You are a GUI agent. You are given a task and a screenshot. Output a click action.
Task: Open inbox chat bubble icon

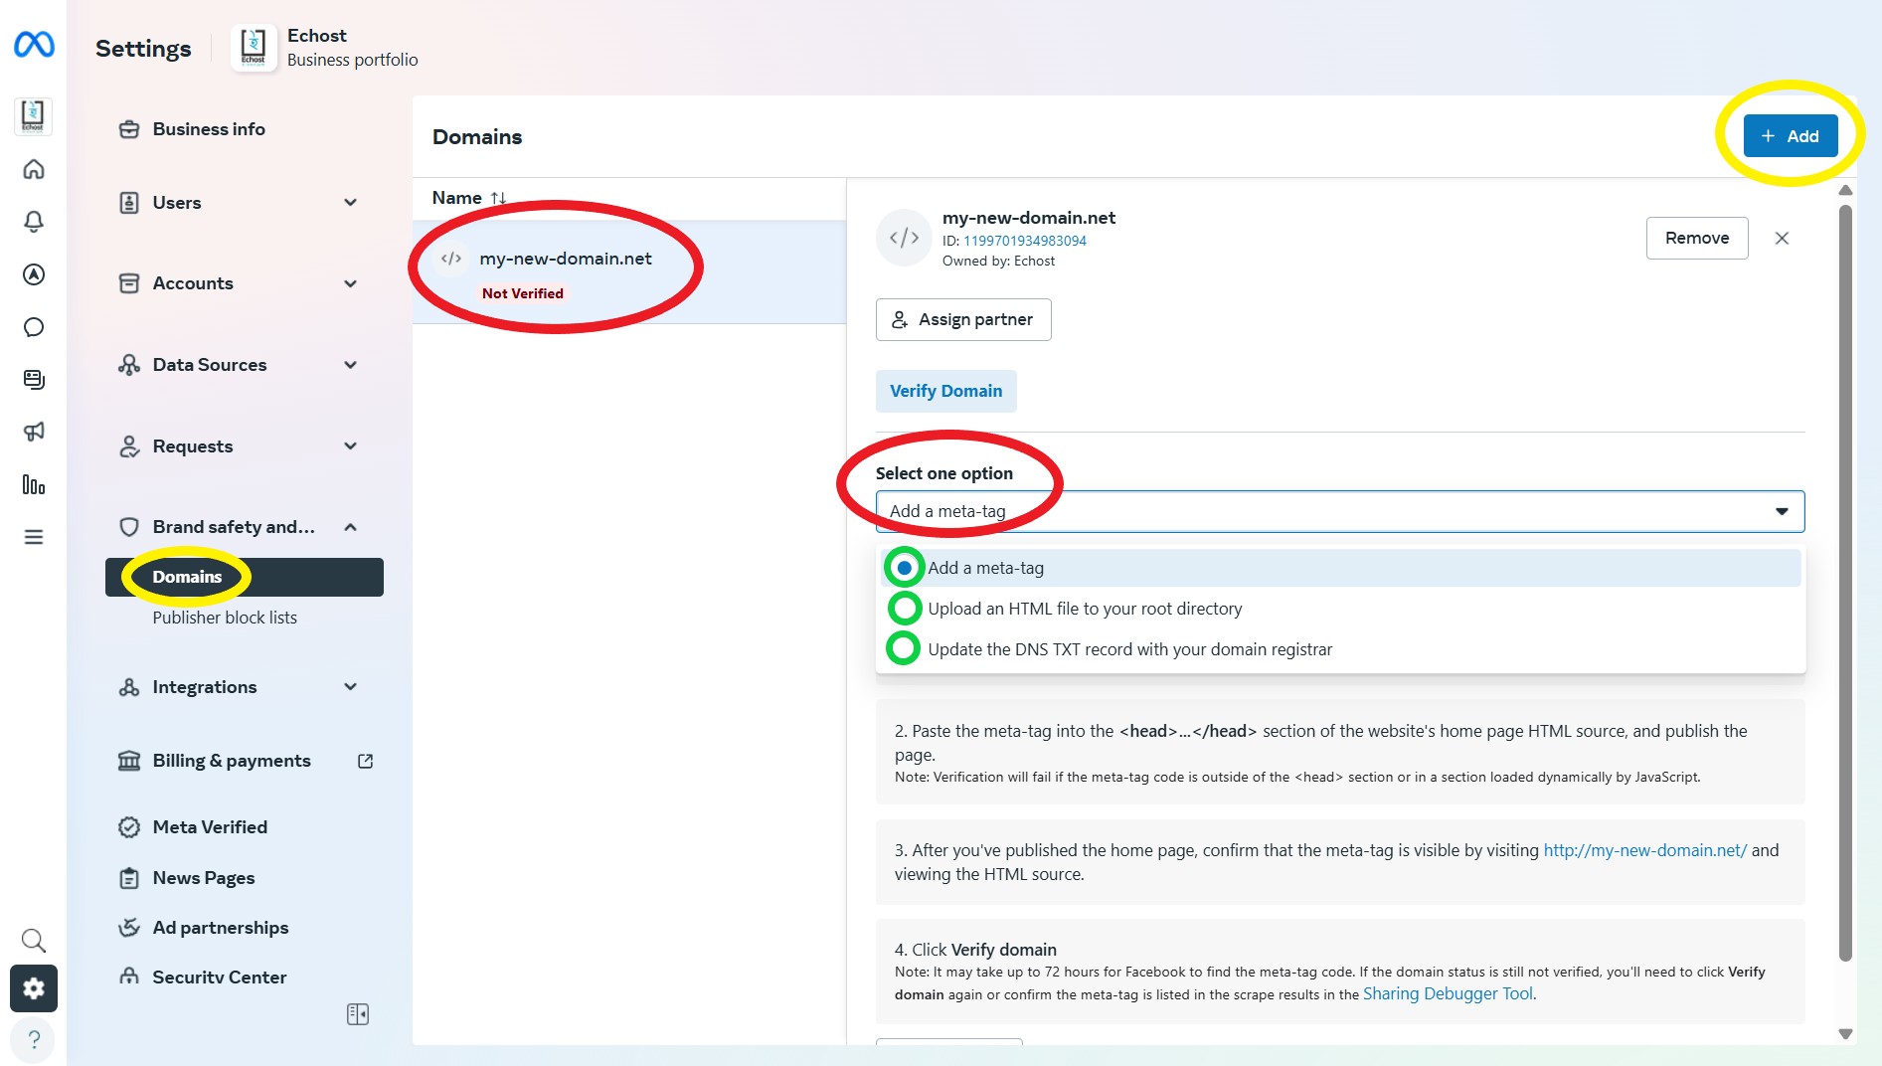tap(34, 327)
